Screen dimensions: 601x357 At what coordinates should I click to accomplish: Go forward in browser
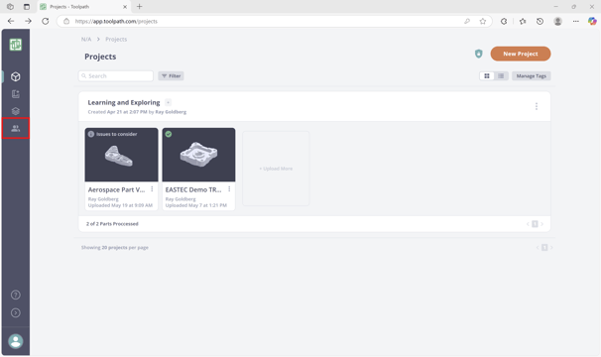click(28, 21)
